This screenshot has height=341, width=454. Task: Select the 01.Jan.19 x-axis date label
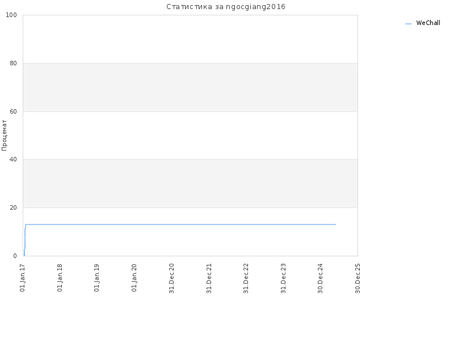click(97, 277)
